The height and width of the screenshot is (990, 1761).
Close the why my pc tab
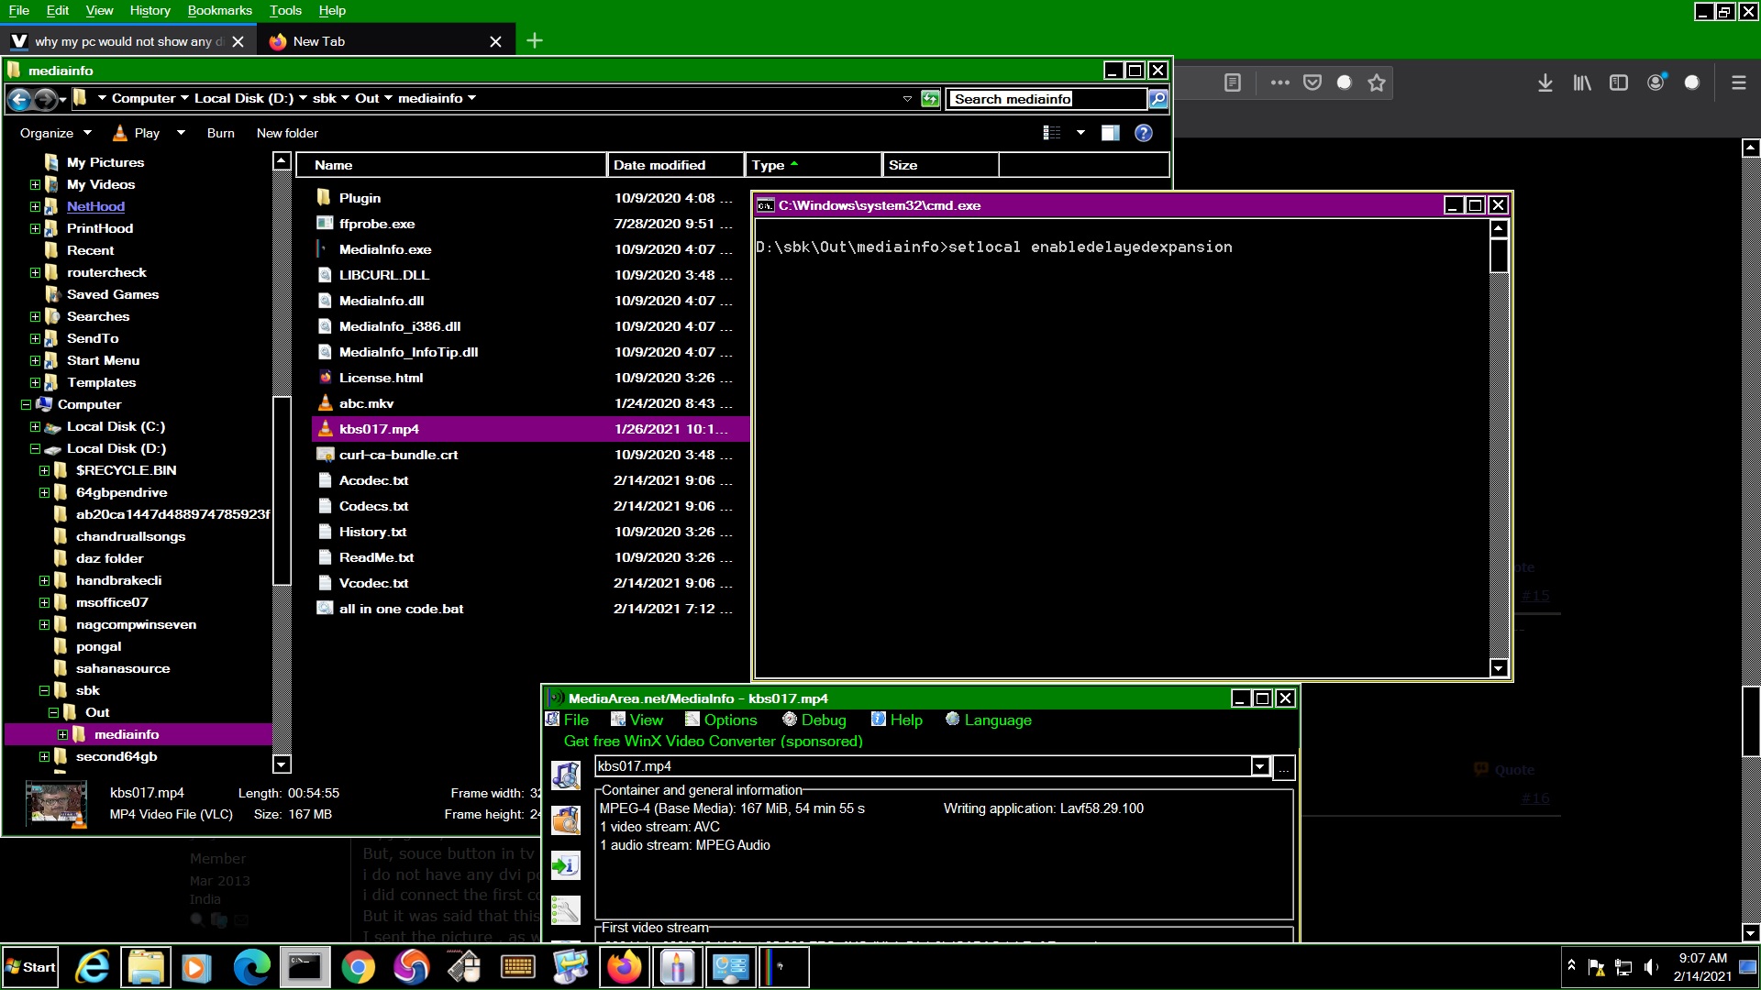click(238, 41)
